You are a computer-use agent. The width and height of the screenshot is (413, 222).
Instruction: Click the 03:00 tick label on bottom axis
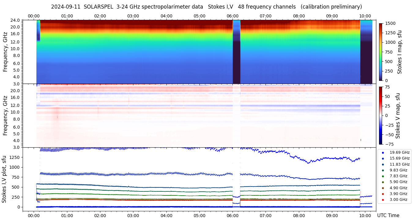133,215
